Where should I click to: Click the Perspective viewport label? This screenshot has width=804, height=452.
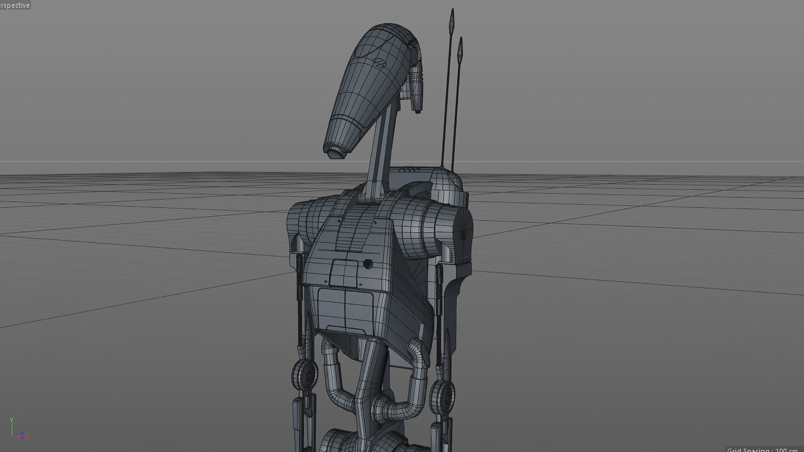coord(15,5)
